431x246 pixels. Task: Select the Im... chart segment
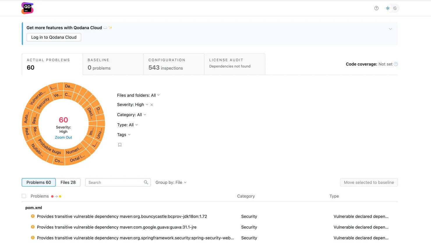point(91,132)
